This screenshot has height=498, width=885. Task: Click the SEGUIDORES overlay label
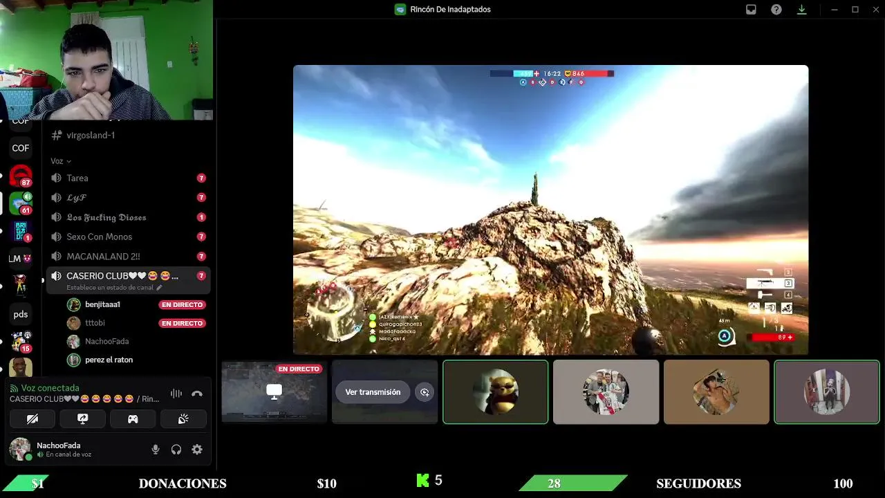pos(698,483)
